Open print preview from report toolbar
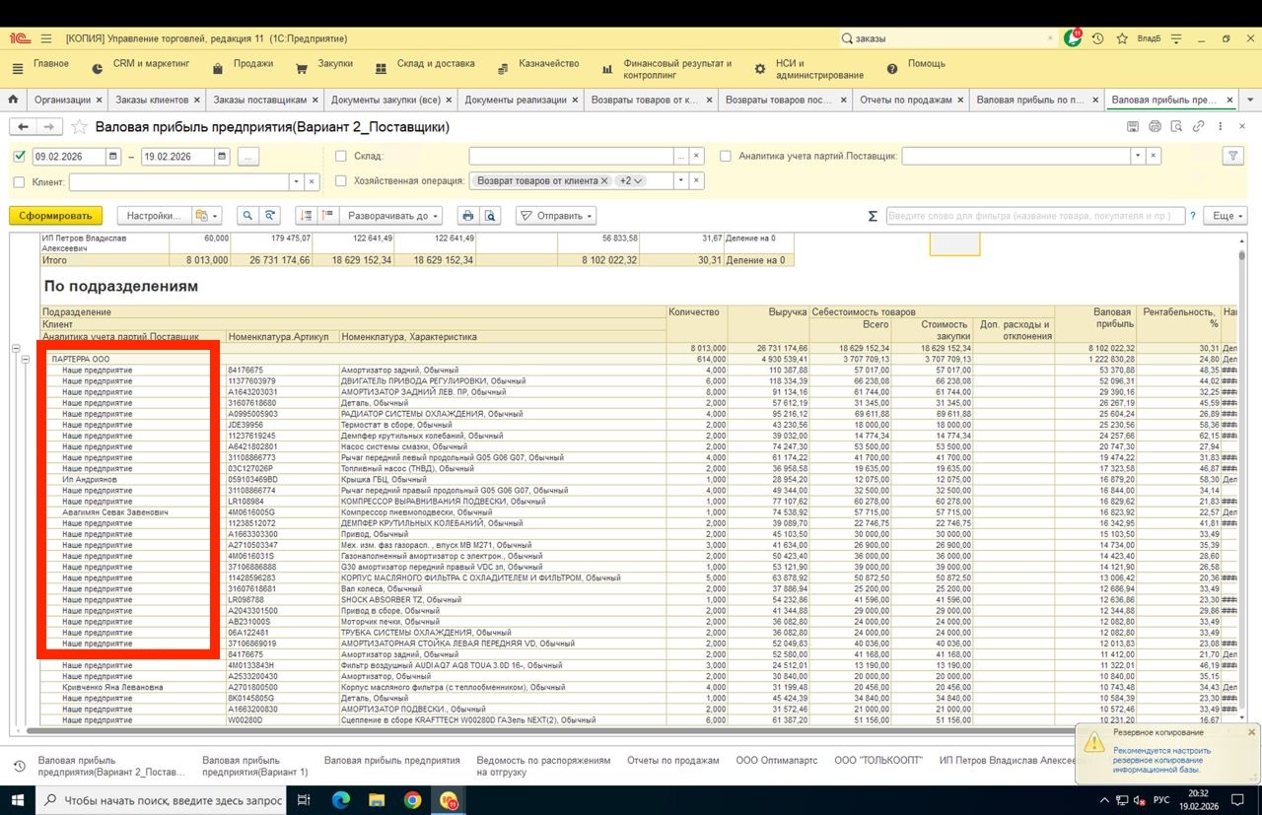This screenshot has width=1262, height=815. (490, 216)
